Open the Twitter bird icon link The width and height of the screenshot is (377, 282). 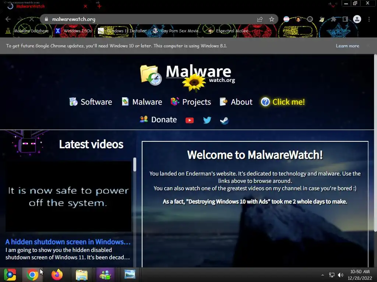pyautogui.click(x=207, y=120)
